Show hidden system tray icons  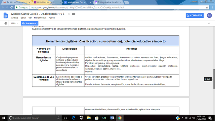click(x=182, y=118)
